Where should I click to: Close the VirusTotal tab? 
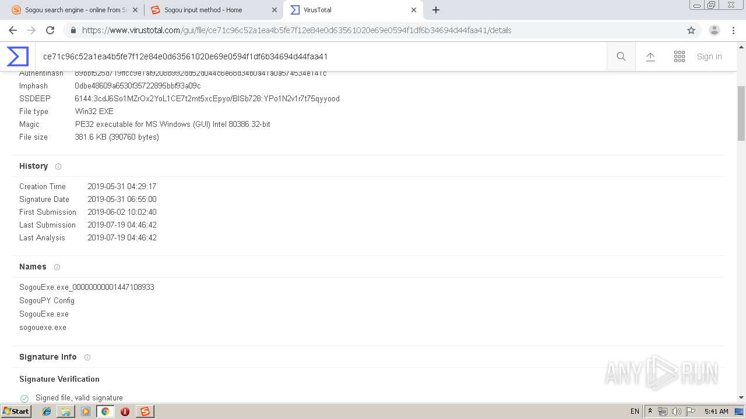pos(413,10)
